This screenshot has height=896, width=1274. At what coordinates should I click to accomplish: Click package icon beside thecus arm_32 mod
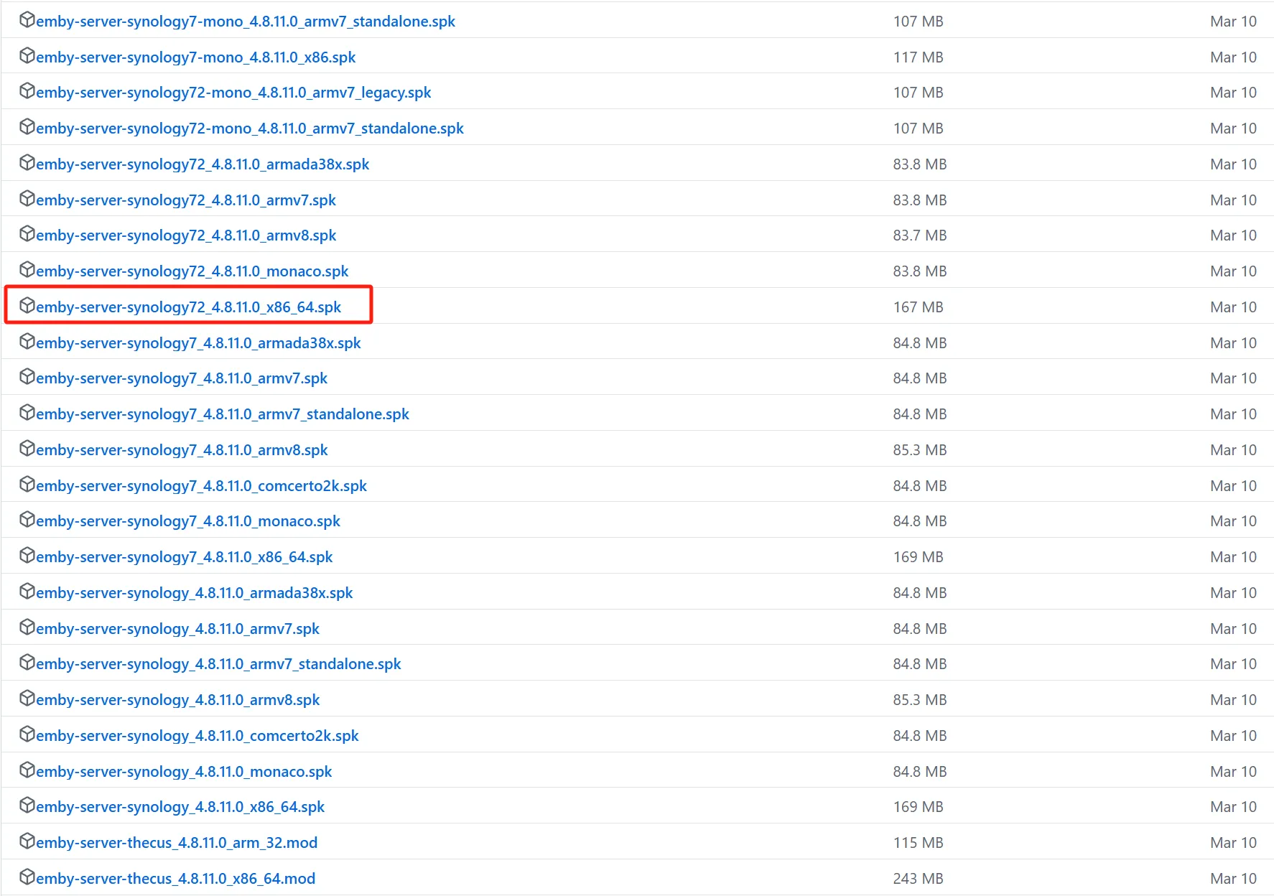pos(27,841)
